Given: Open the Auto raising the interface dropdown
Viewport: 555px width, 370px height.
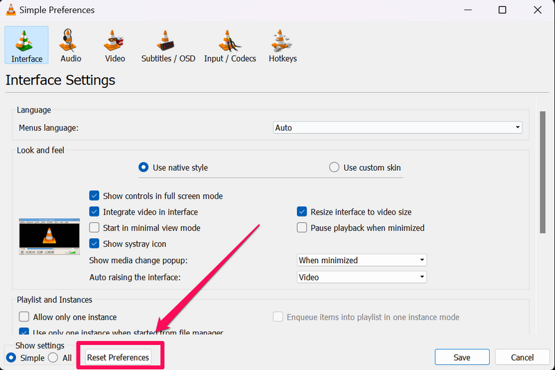Looking at the screenshot, I should pyautogui.click(x=361, y=277).
